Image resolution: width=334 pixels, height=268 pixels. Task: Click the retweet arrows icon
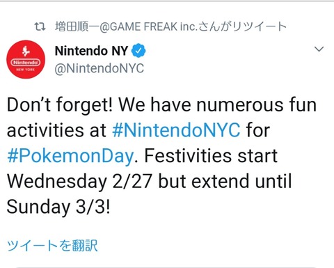point(40,27)
